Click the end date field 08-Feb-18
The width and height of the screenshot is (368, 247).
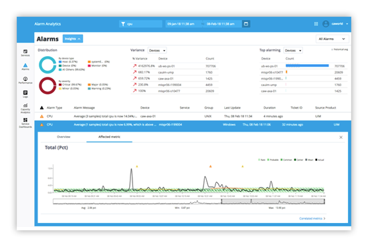click(x=221, y=24)
